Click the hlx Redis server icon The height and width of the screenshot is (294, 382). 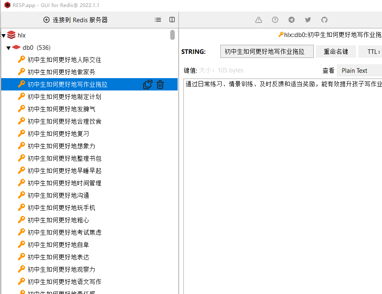(x=11, y=35)
